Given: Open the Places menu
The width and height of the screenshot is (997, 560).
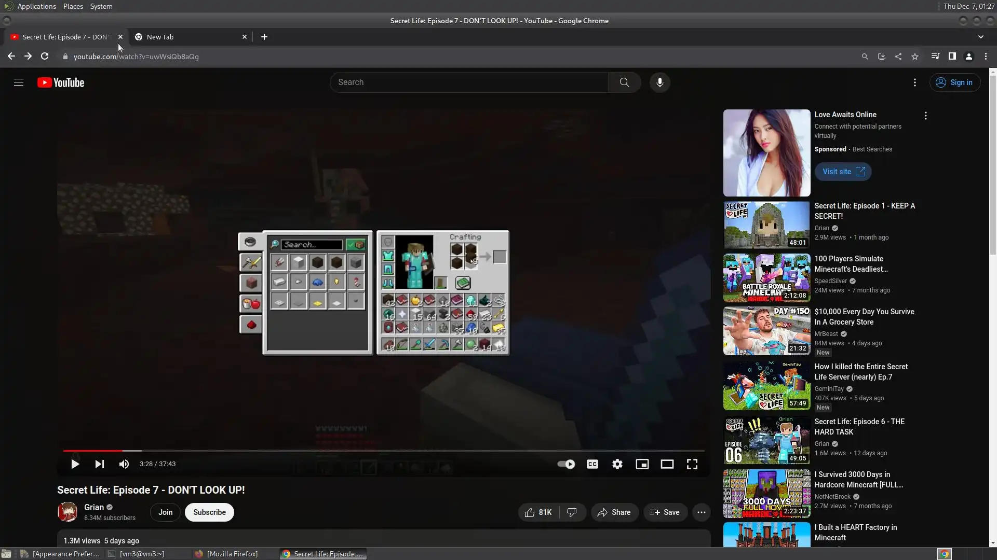Looking at the screenshot, I should [x=73, y=6].
